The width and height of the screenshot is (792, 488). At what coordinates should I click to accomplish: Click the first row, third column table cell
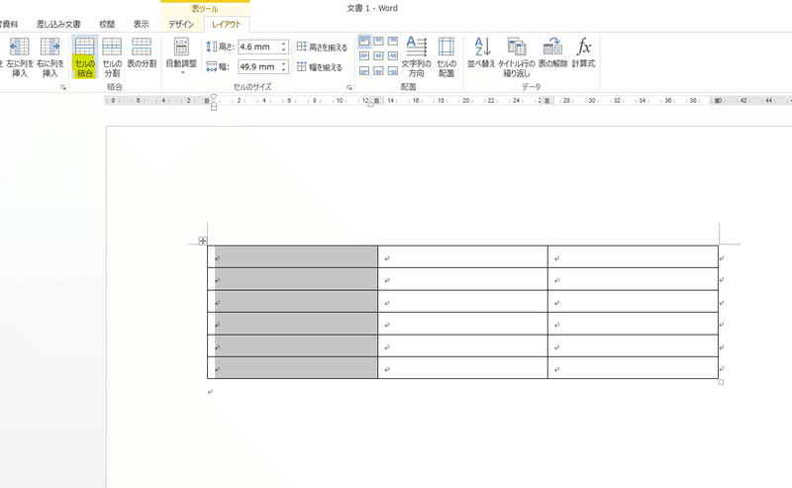(633, 257)
